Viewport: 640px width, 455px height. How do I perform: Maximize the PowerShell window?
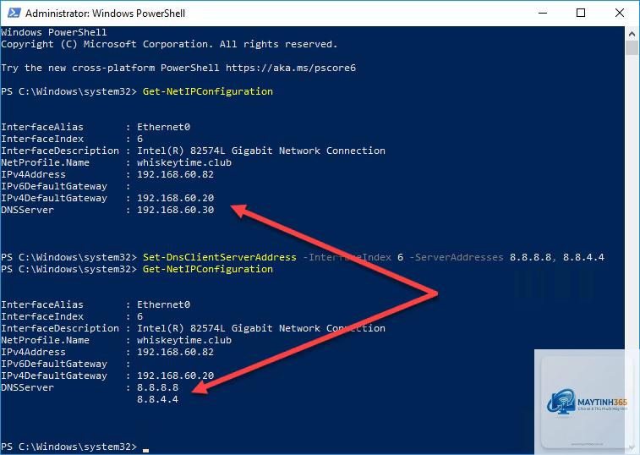point(581,13)
